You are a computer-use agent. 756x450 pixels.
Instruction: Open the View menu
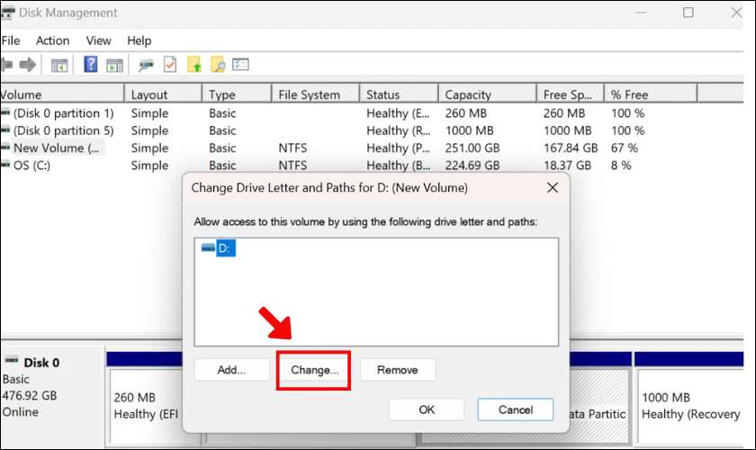[98, 40]
